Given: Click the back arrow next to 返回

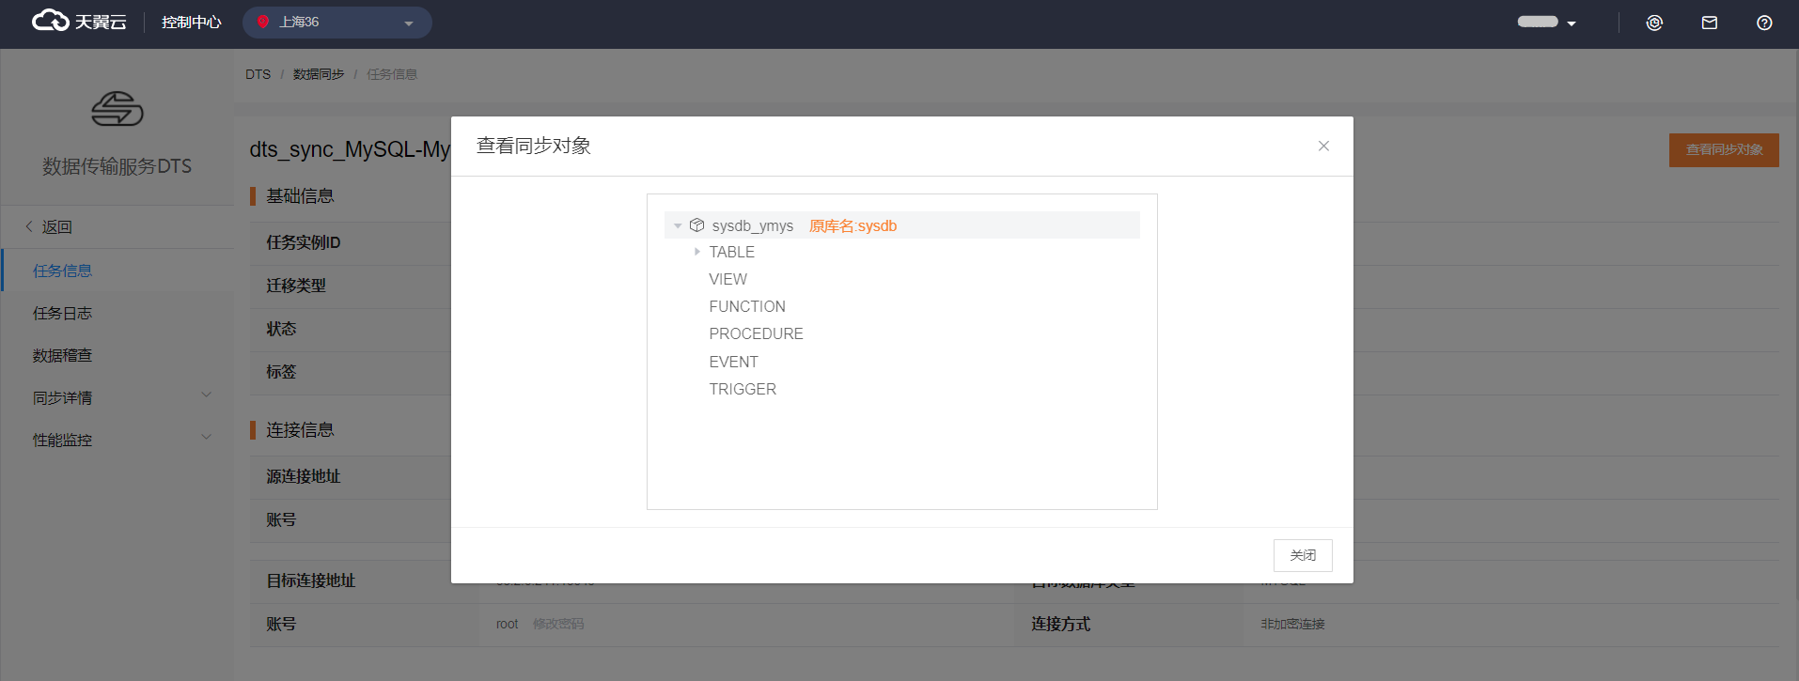Looking at the screenshot, I should [x=29, y=226].
